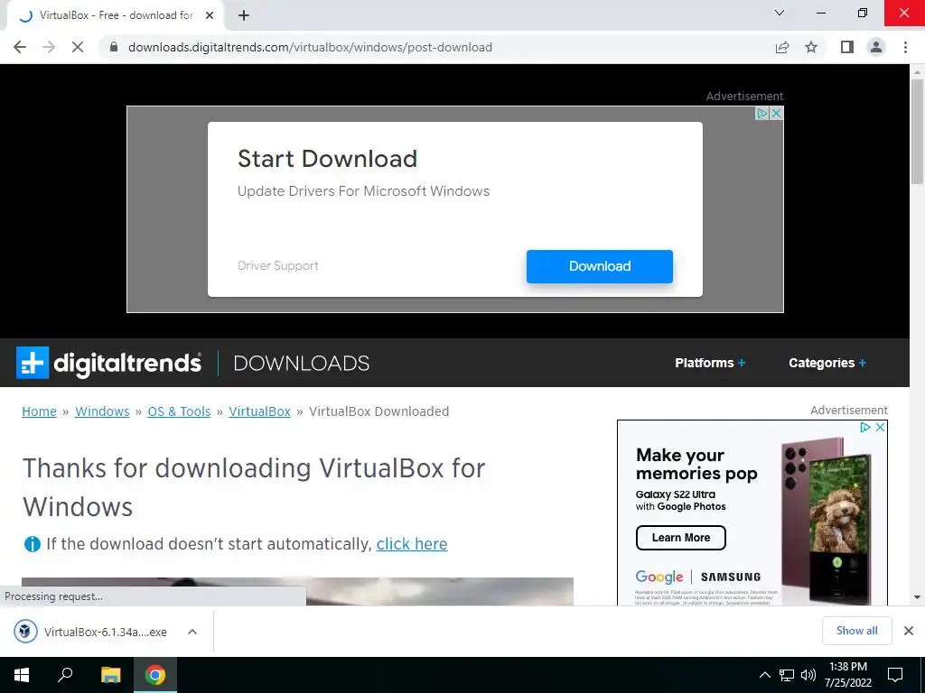Expand download item options chevron
This screenshot has height=693, width=925.
192,632
